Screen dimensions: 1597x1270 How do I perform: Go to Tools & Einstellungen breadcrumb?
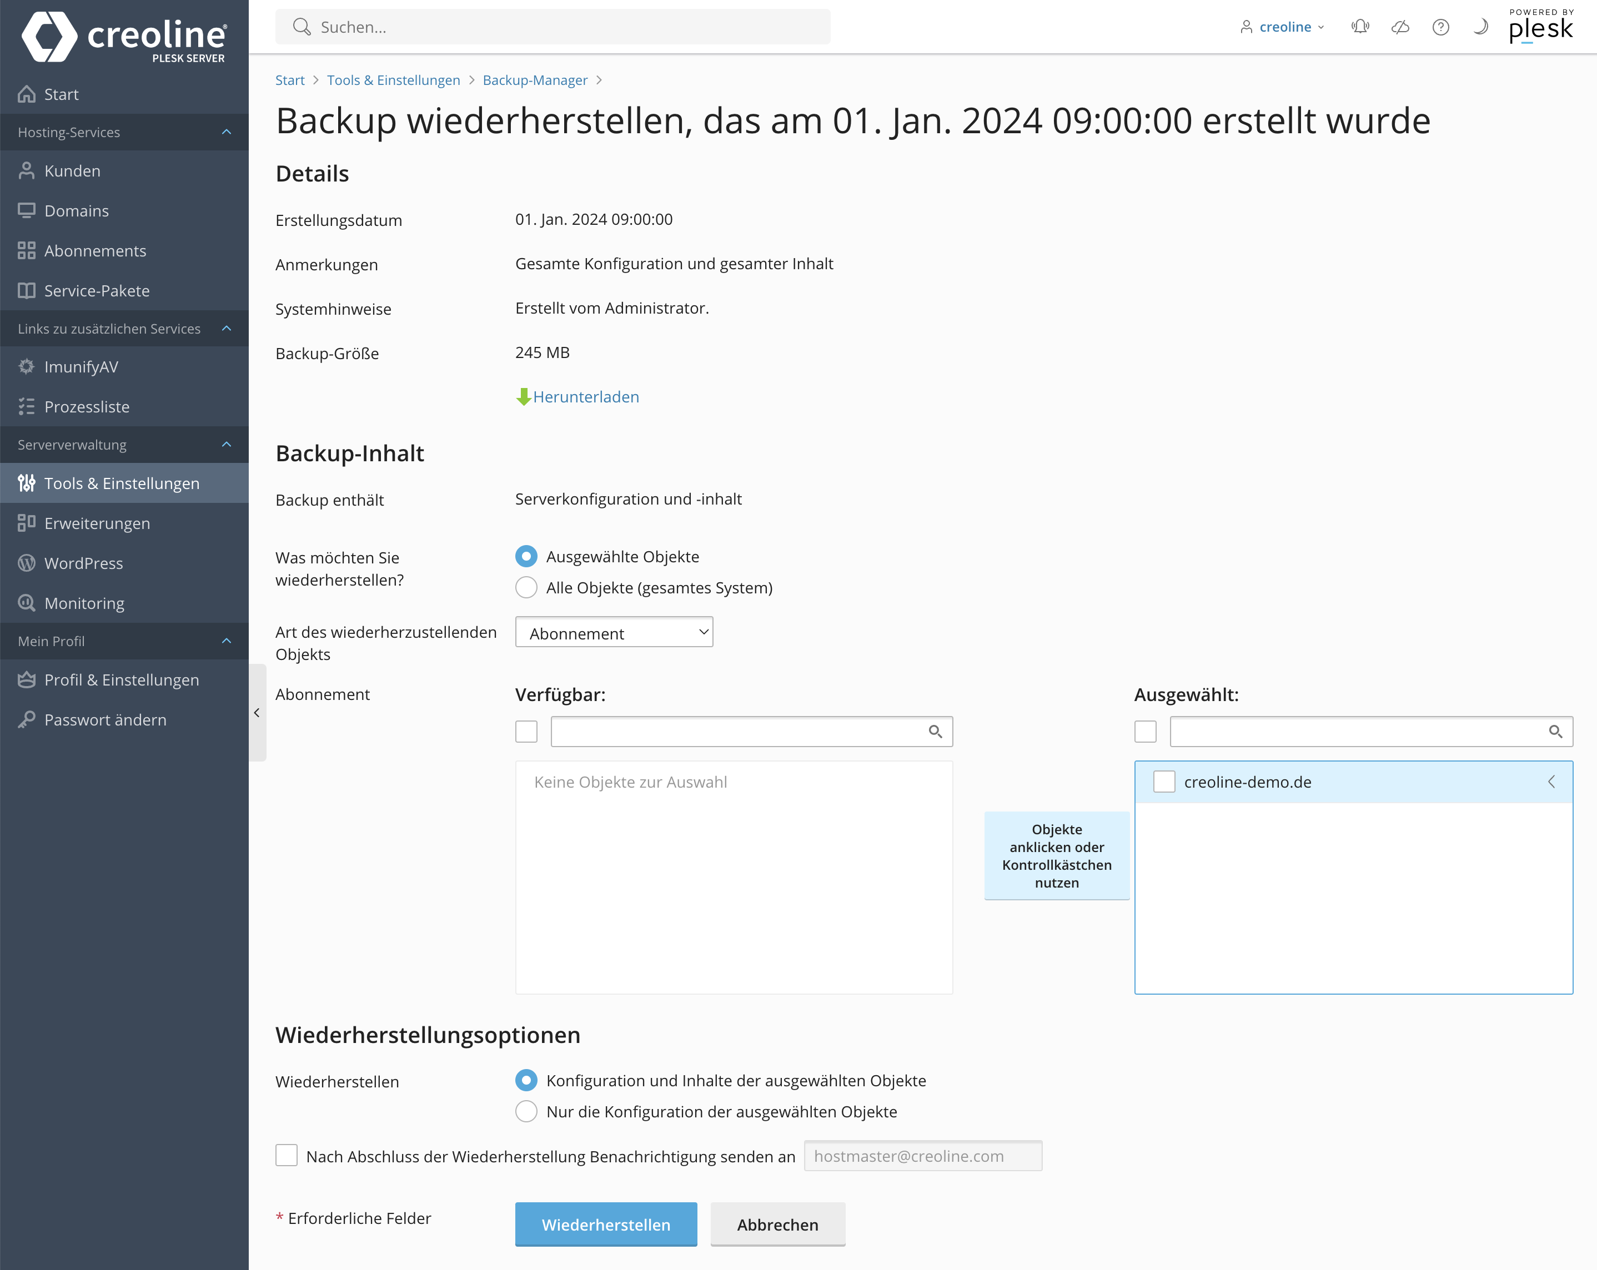tap(393, 80)
